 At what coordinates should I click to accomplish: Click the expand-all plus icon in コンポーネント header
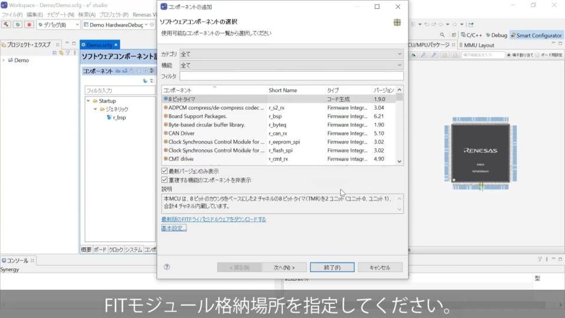pos(145,71)
